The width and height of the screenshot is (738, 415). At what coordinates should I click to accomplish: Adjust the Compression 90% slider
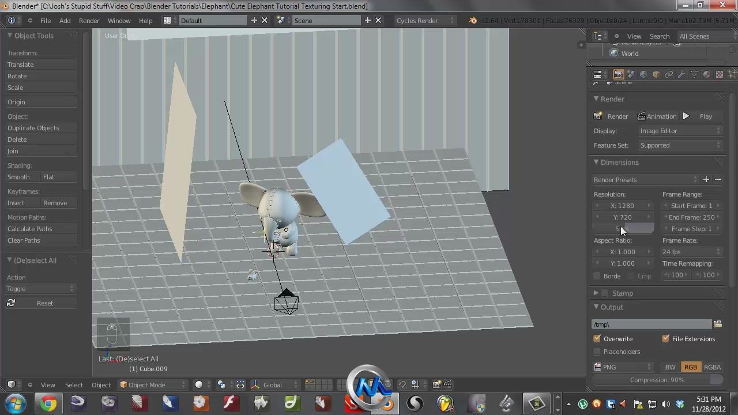[657, 379]
